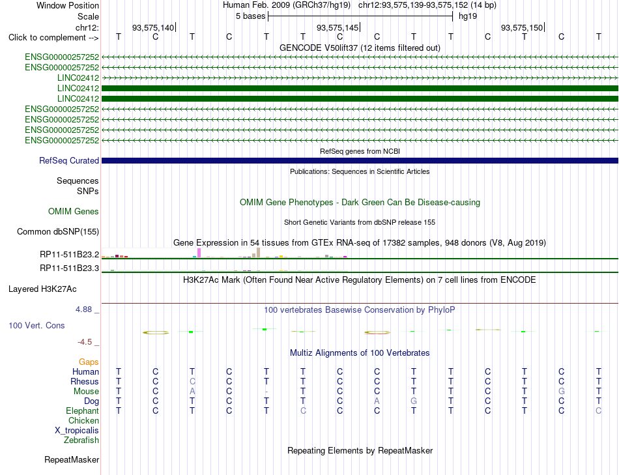
Task: Click the 'Common dbSNP(155)' track label
Action: pos(57,232)
